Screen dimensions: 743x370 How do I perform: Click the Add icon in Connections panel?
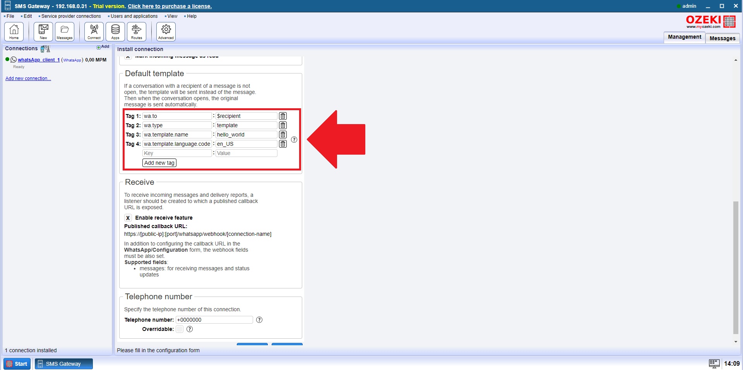tap(103, 47)
